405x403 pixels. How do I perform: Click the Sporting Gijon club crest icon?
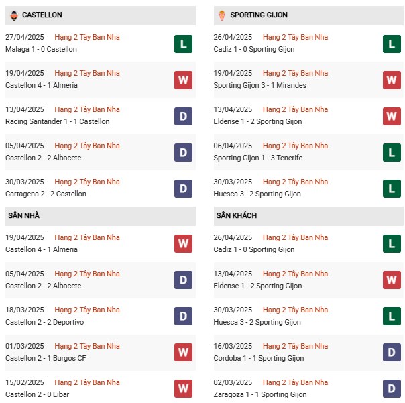coord(222,16)
